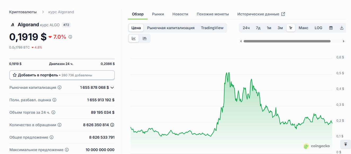Click info icon beside Объем торгов за 24 ч.
Image resolution: width=351 pixels, height=154 pixels.
53,112
